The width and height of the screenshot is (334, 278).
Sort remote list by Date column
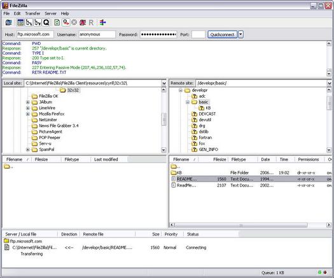point(267,159)
